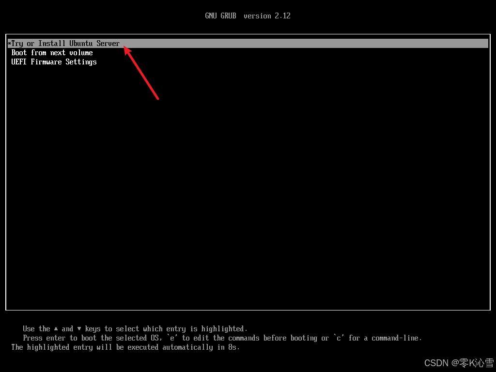Choose Boot from next volume entry
The image size is (496, 372).
click(52, 53)
